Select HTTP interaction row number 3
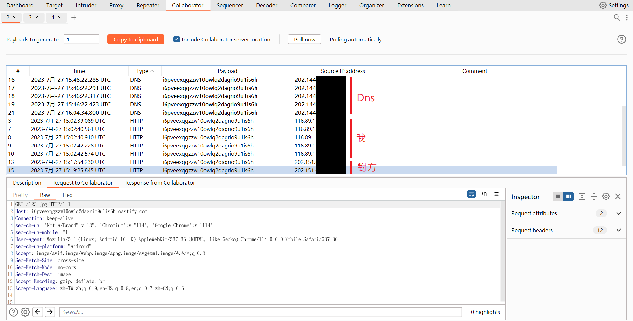This screenshot has width=633, height=321. click(x=282, y=121)
